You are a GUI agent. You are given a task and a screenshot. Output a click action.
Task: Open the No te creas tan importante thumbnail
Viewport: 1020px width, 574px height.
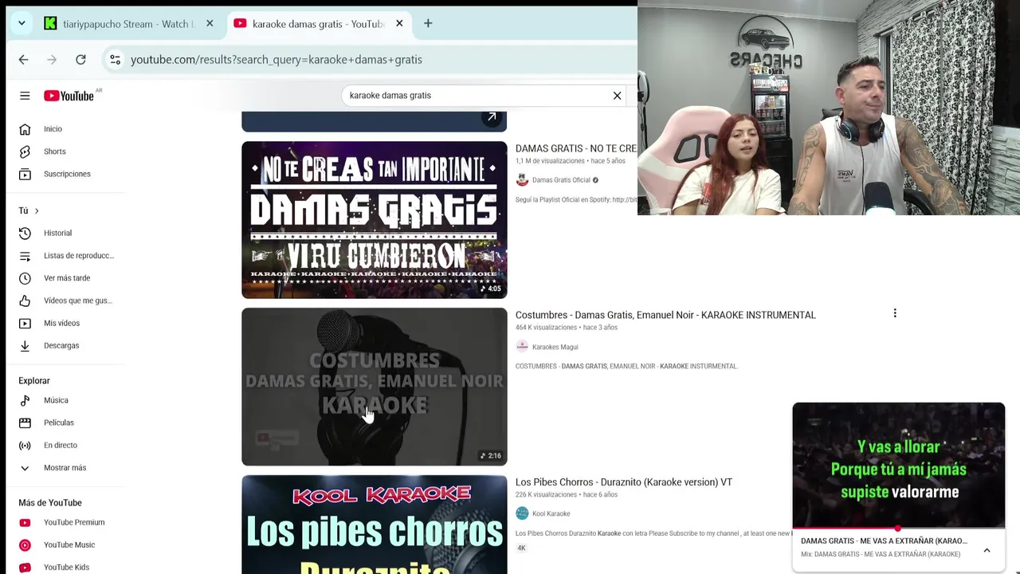click(374, 220)
